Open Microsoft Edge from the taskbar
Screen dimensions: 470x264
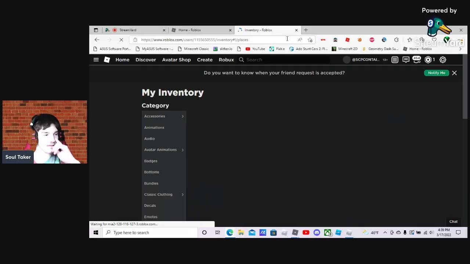pyautogui.click(x=230, y=232)
